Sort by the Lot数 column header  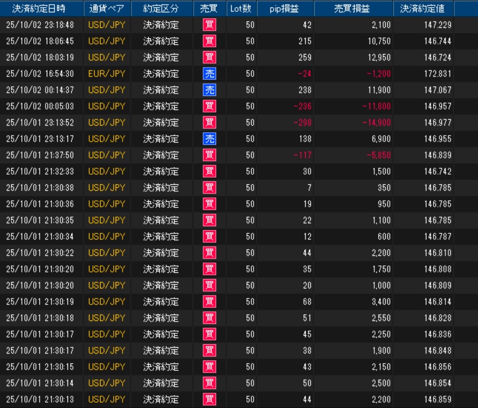(242, 9)
